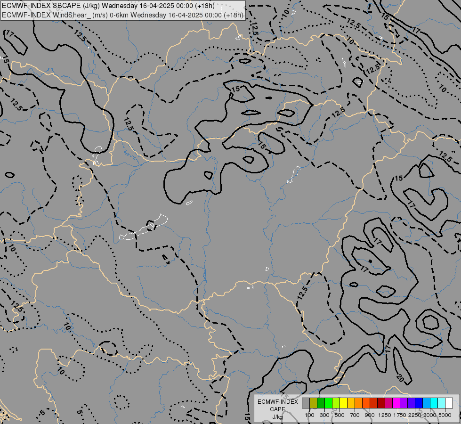Image resolution: width=461 pixels, height=424 pixels.
Task: Click the CAPE legend label
Action: 277,409
